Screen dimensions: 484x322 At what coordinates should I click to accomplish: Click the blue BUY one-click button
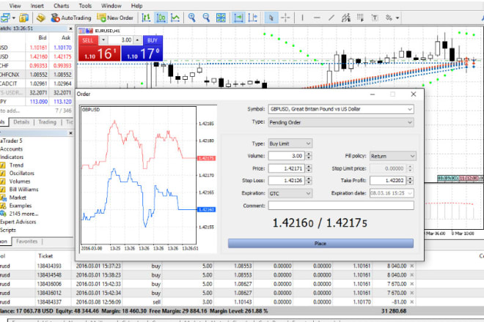tap(142, 53)
